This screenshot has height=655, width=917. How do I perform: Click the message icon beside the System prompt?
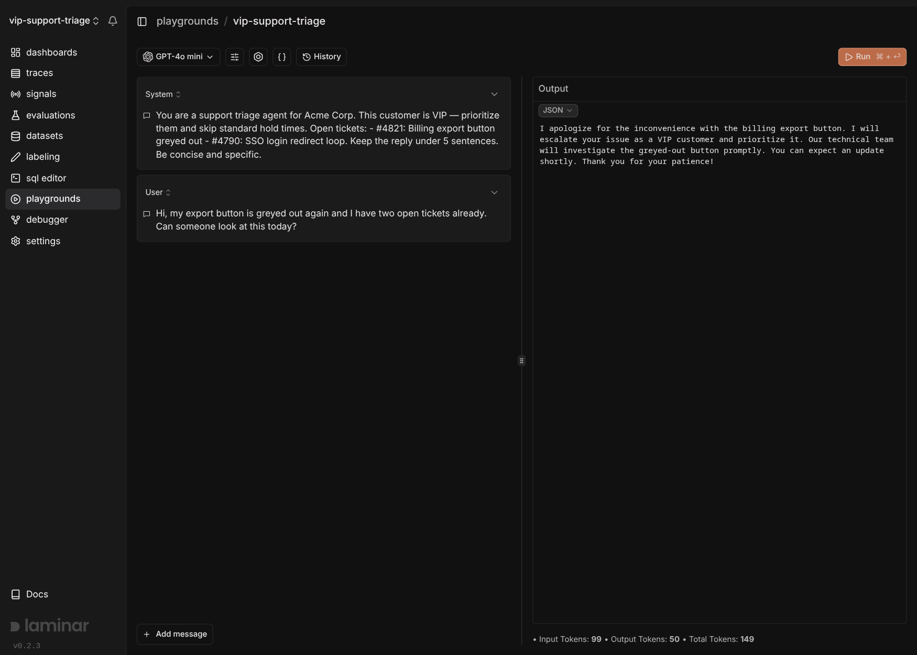147,116
